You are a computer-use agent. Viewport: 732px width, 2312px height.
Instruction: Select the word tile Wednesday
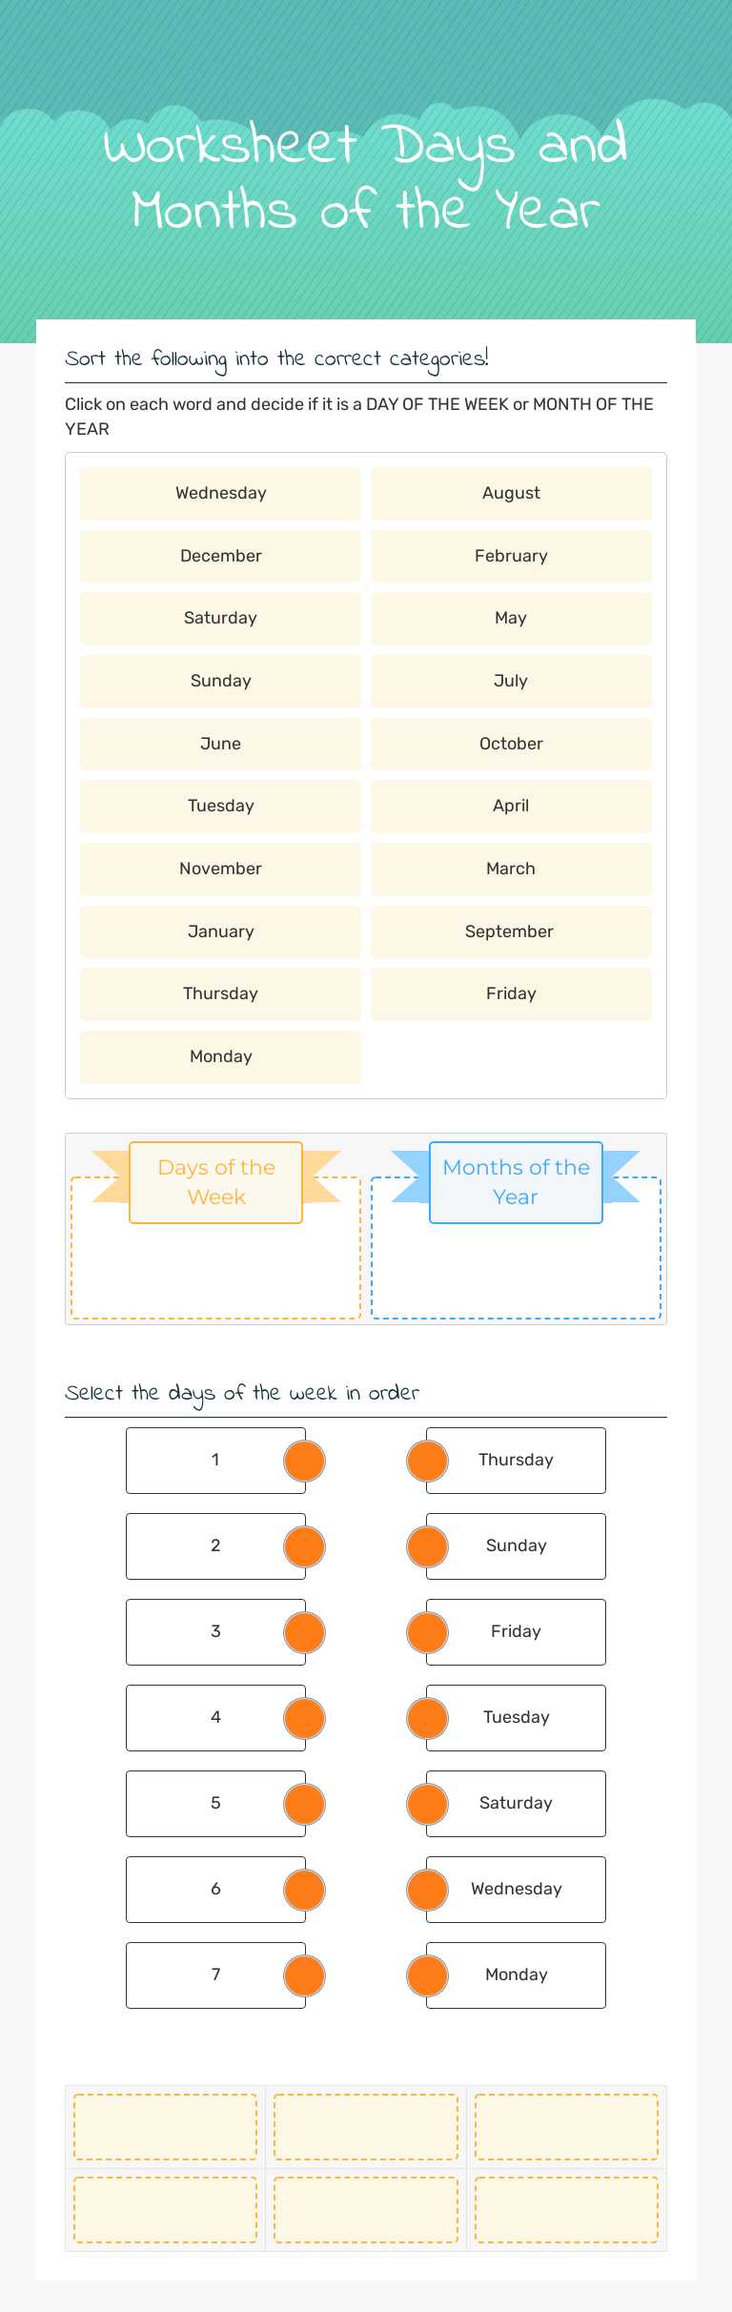pos(220,493)
